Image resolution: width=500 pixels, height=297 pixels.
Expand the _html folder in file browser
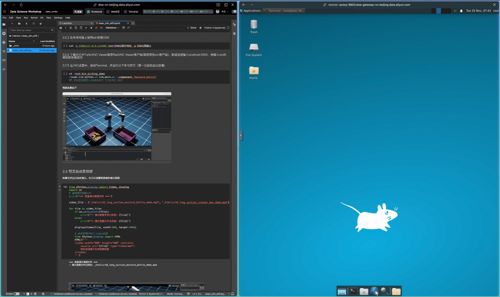click(x=16, y=45)
